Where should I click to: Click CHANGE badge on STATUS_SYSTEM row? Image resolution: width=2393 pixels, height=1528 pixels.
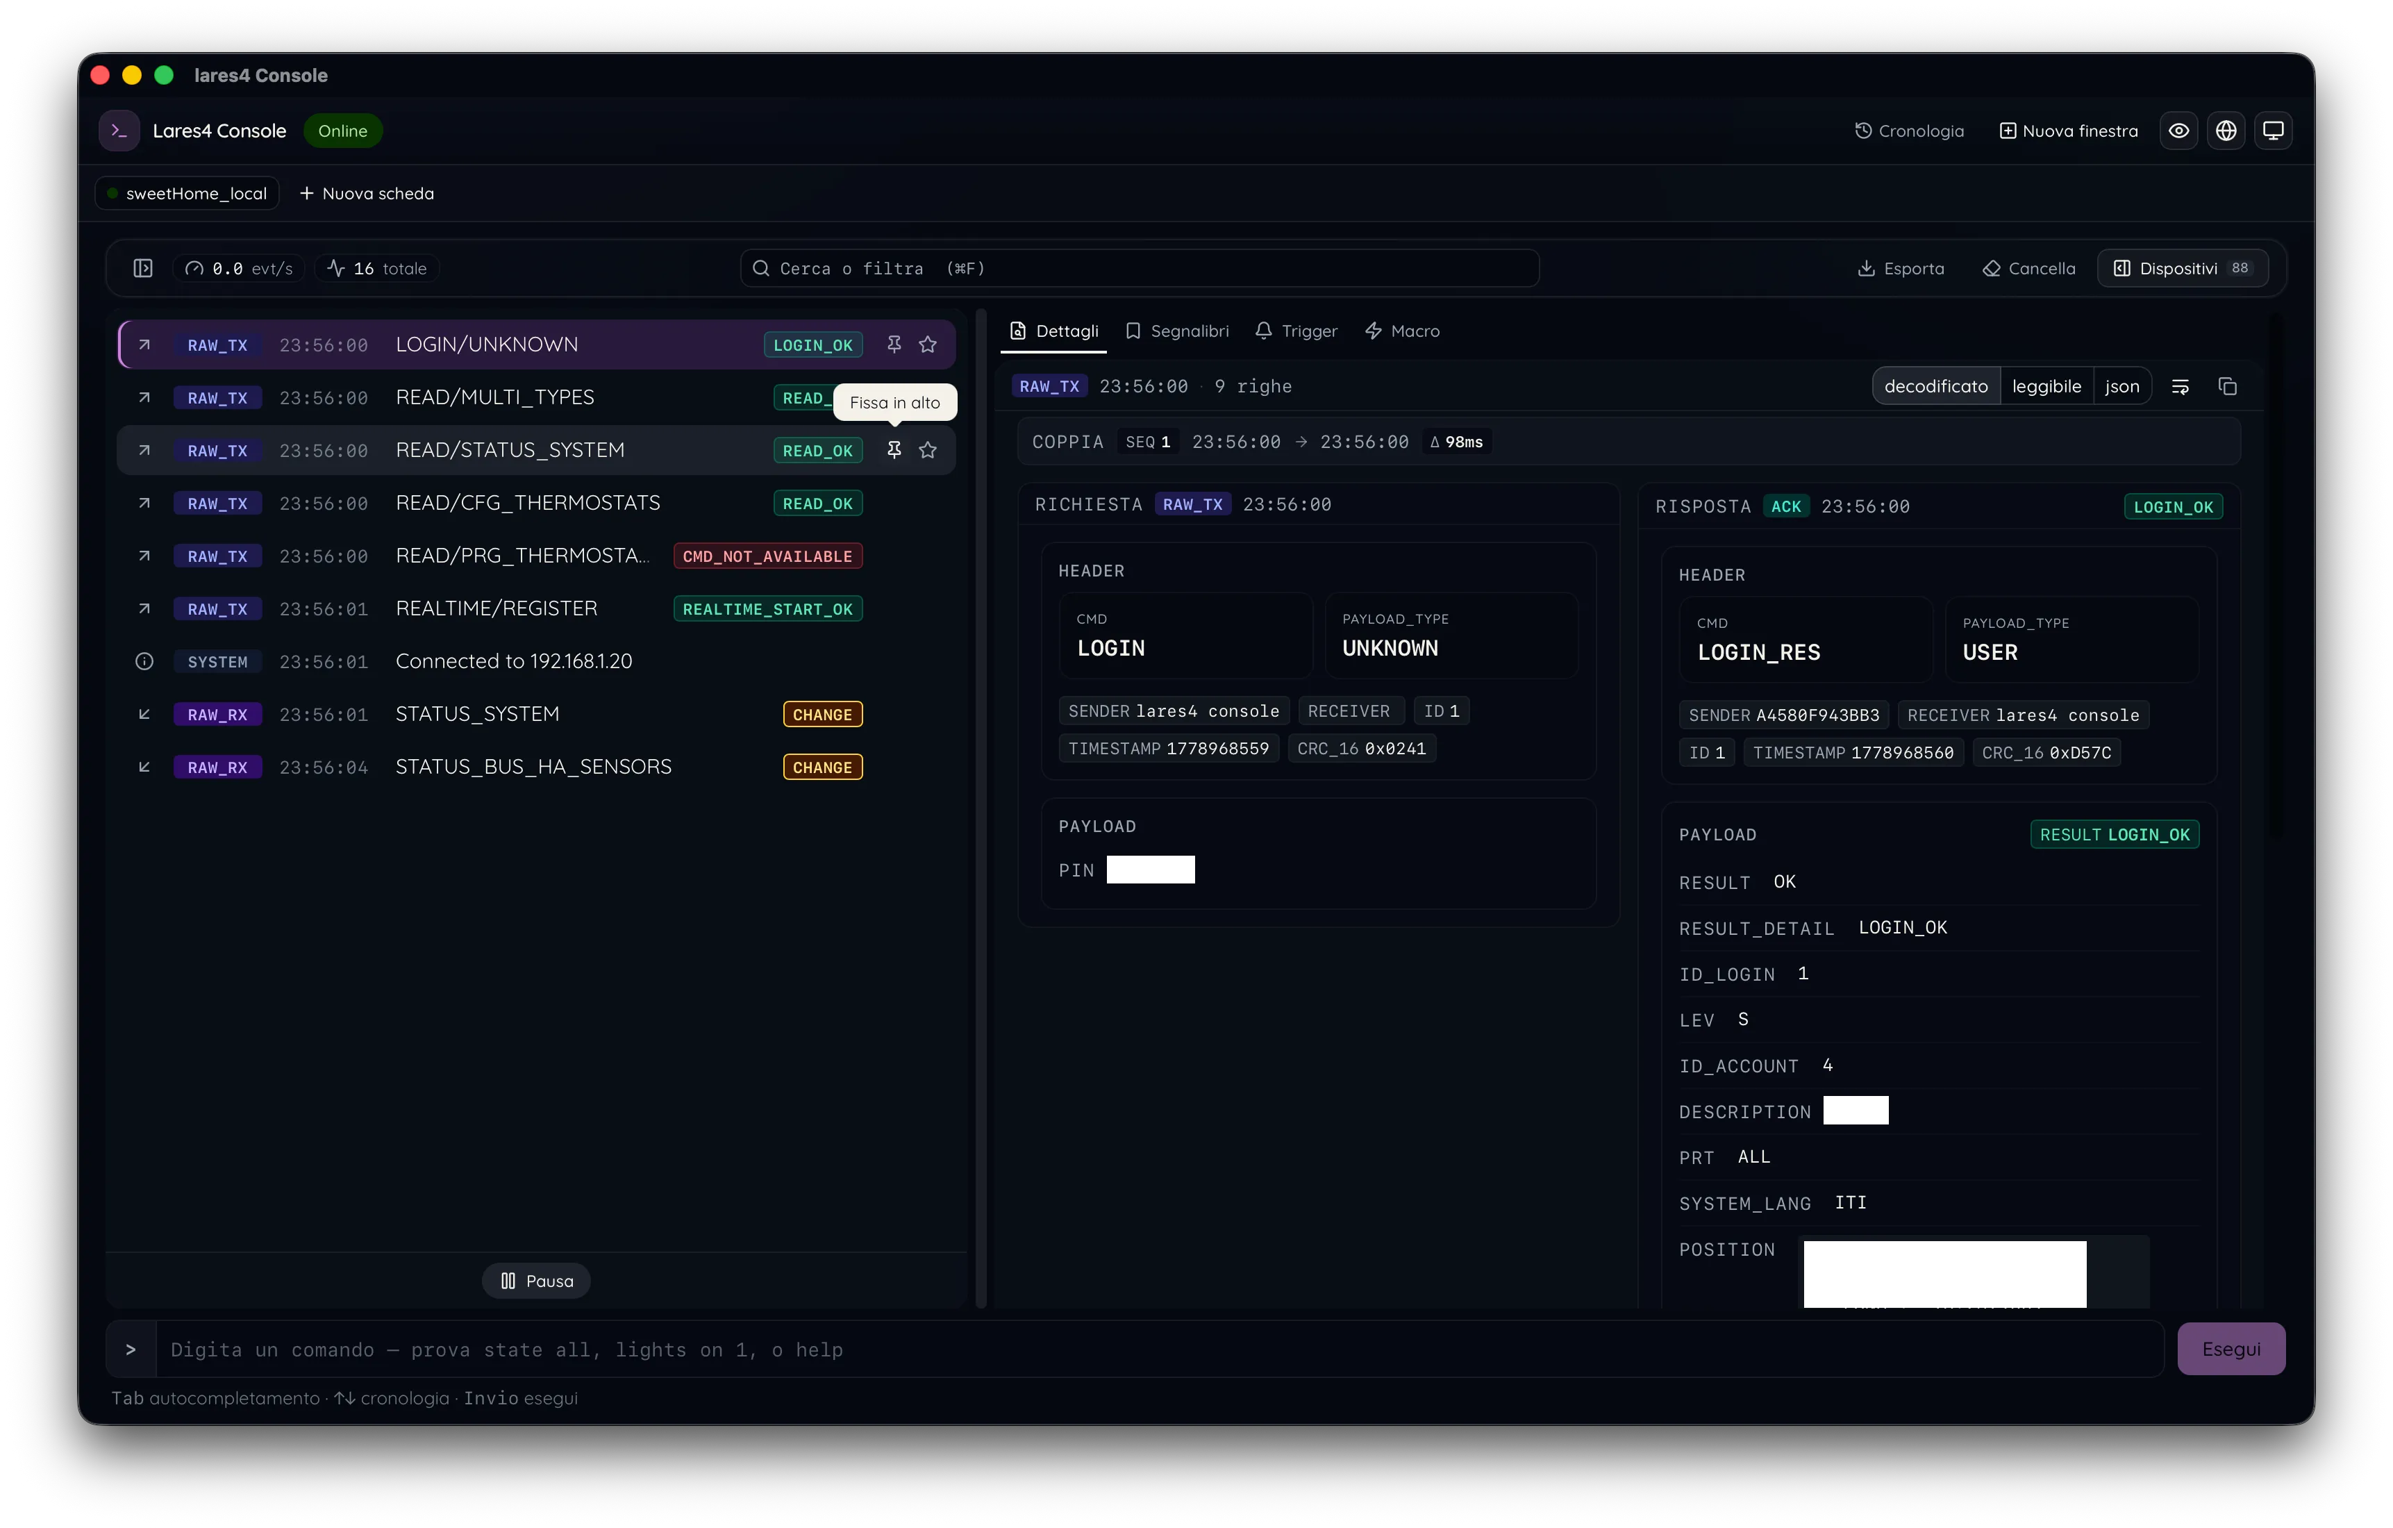[x=823, y=714]
